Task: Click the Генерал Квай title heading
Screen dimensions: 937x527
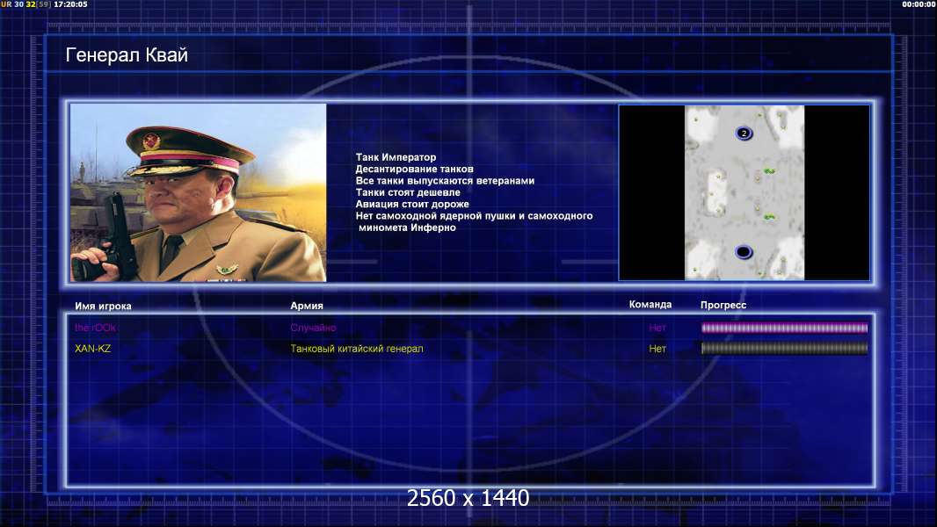Action: pyautogui.click(x=127, y=55)
